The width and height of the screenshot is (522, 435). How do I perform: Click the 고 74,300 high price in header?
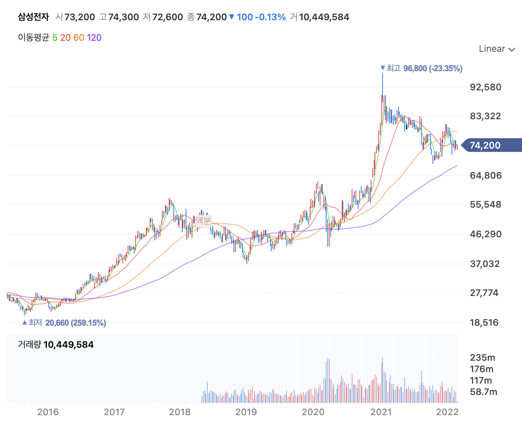119,17
